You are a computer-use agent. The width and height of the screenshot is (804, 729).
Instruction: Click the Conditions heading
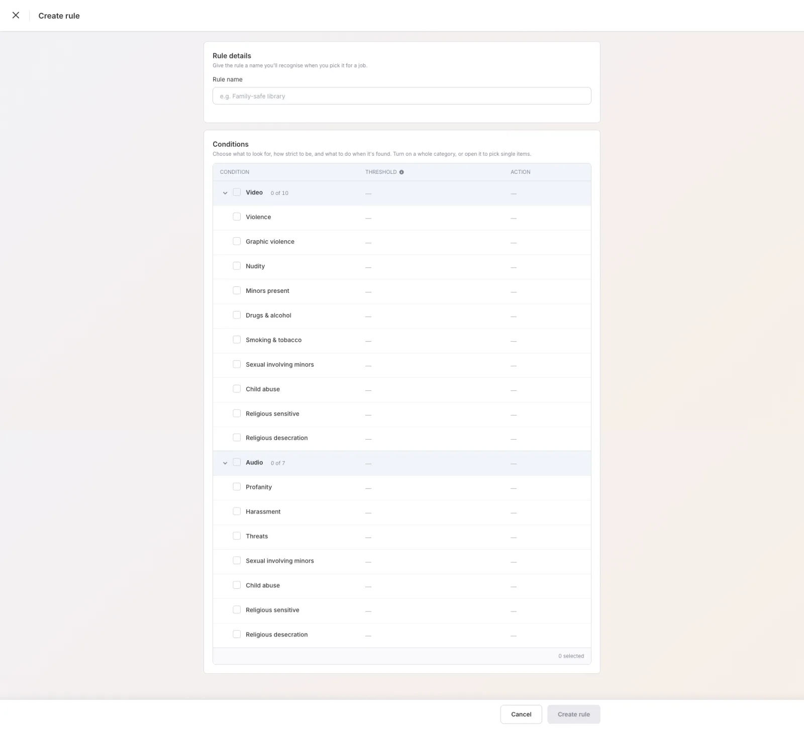[x=231, y=144]
